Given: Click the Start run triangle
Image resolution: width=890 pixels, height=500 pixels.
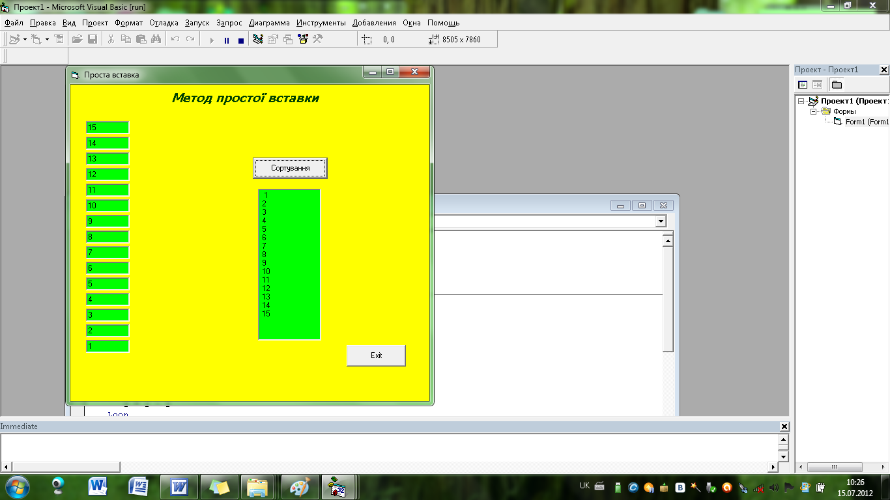Looking at the screenshot, I should point(211,40).
